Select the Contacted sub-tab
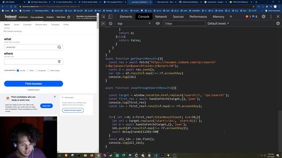Screen dimensions: 282x158 coord(27,25)
